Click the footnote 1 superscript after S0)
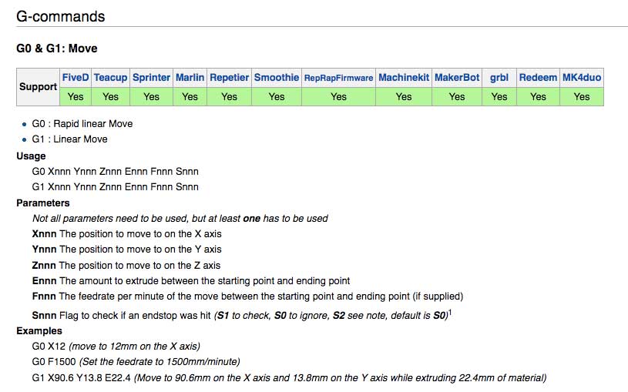628x392 pixels. (450, 312)
